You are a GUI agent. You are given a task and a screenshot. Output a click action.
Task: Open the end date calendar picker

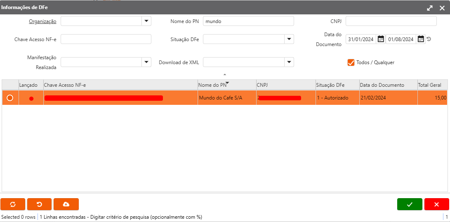[x=420, y=39]
